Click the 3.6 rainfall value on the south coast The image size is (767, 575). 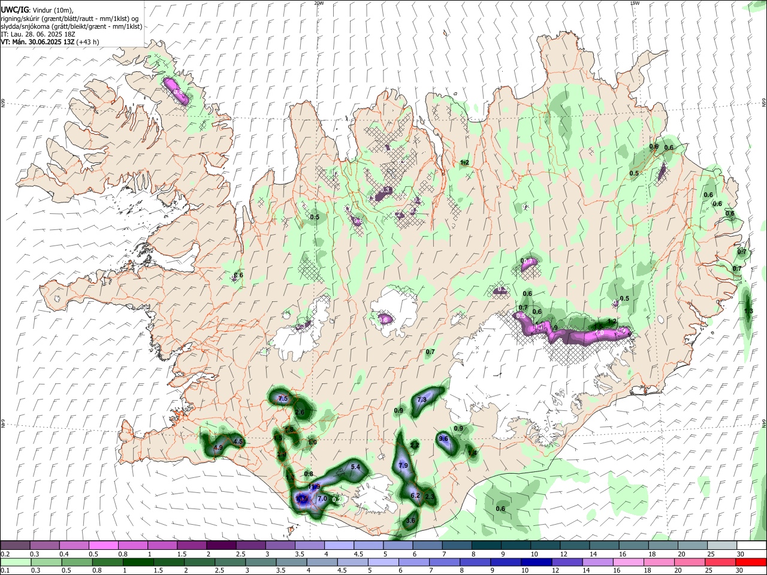coord(410,521)
